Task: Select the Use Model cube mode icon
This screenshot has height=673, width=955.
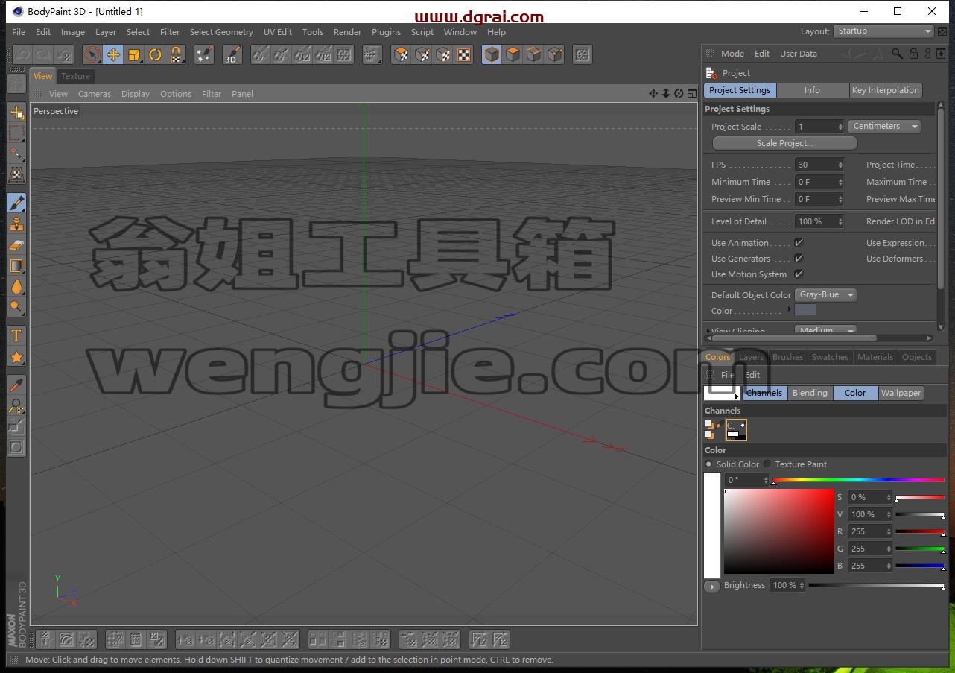Action: coord(492,54)
